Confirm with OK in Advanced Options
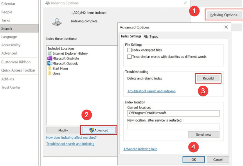This screenshot has width=243, height=166. click(x=194, y=160)
